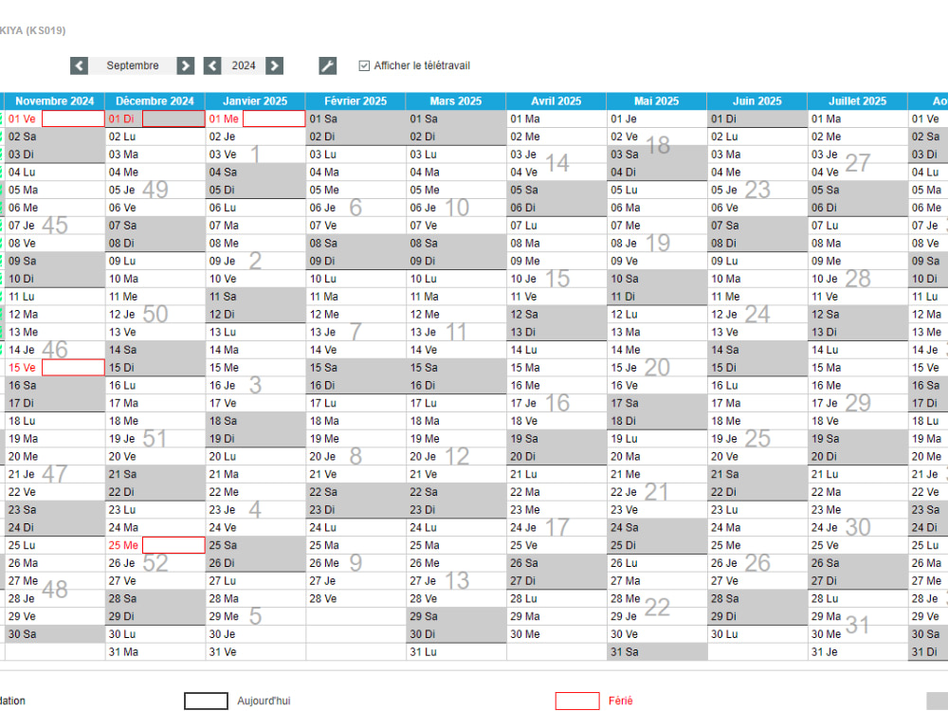948x711 pixels.
Task: Select 31 Sa in Mai 2025
Action: pos(657,652)
